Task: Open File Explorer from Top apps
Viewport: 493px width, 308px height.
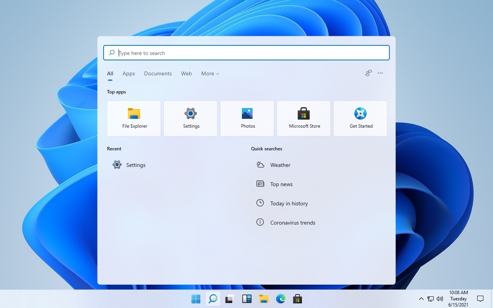Action: 134,118
